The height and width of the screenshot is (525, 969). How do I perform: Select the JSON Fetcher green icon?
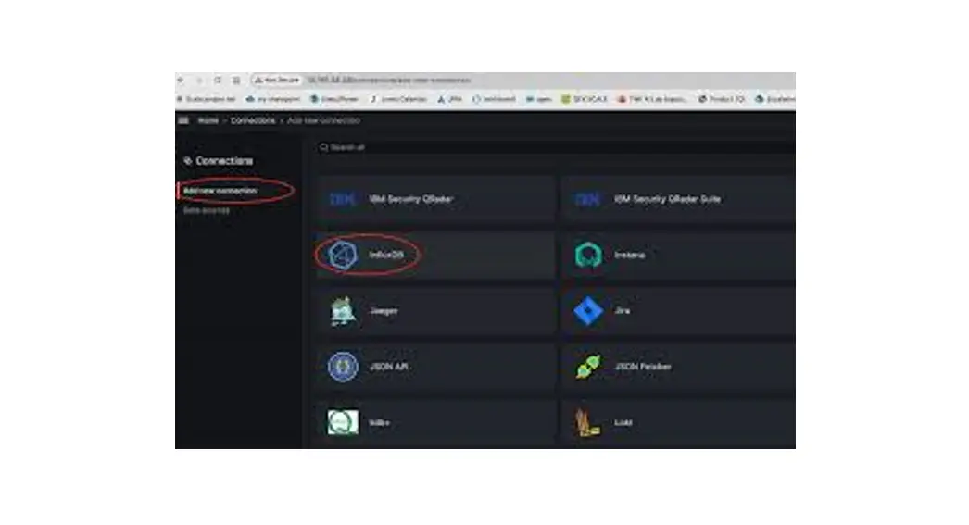(587, 367)
